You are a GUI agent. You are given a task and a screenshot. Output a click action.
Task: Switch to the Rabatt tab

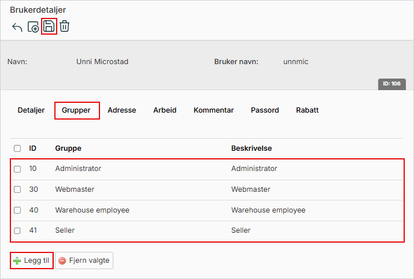[307, 110]
